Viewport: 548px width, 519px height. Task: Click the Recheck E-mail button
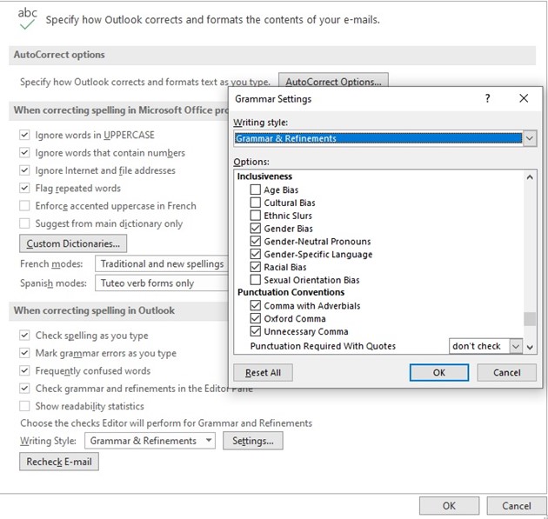coord(59,462)
